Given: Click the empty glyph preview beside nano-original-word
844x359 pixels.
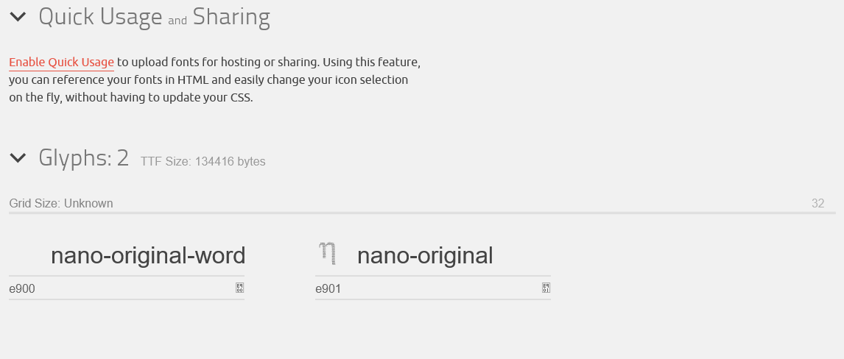Looking at the screenshot, I should tap(21, 254).
